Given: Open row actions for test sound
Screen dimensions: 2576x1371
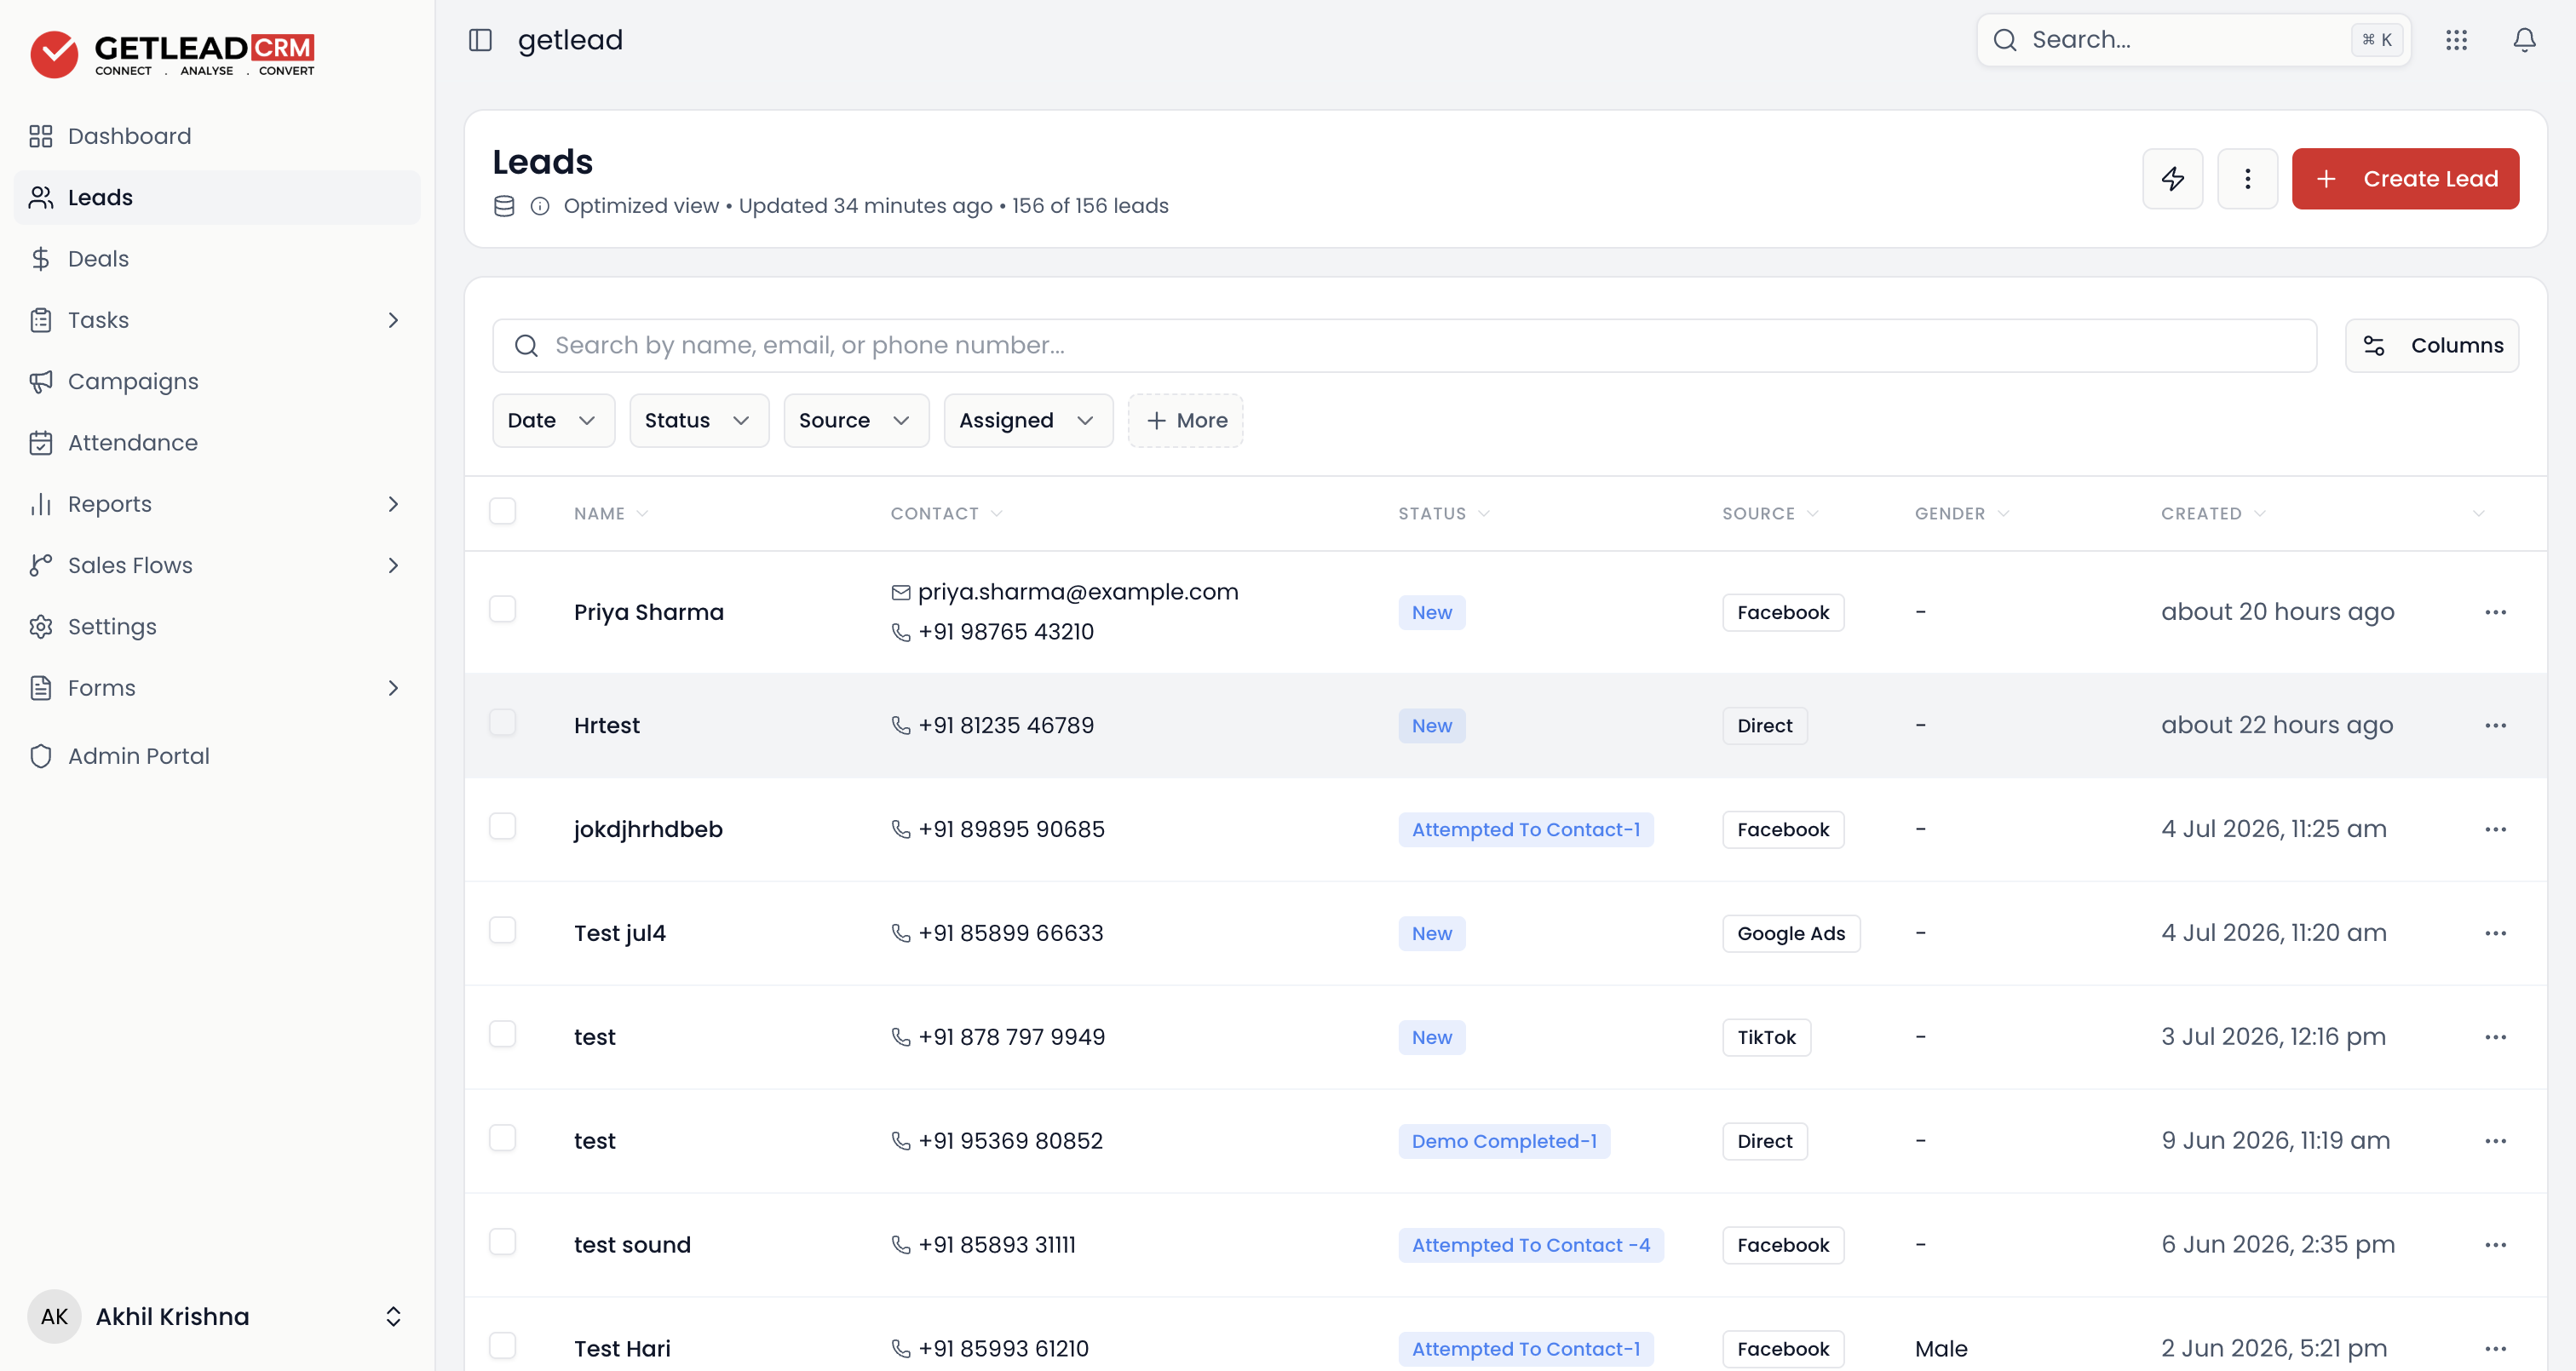Looking at the screenshot, I should [x=2495, y=1245].
